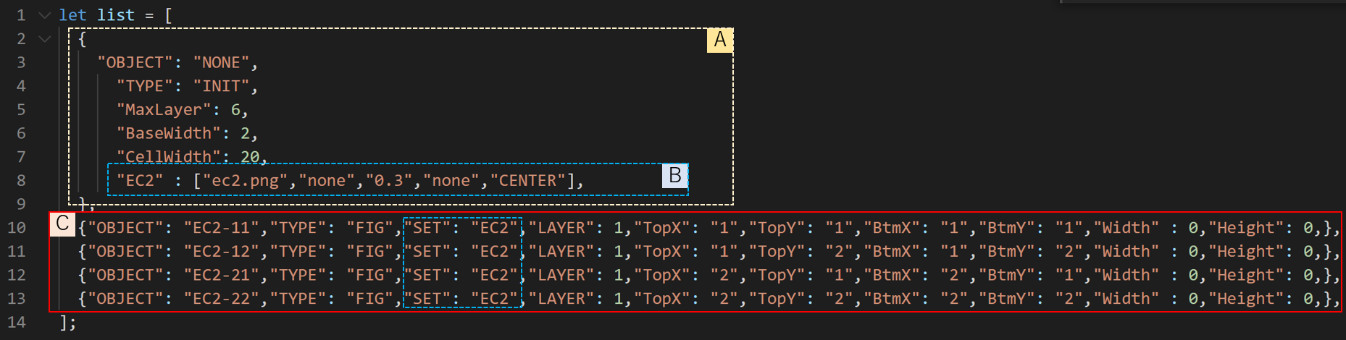Click the closing bracket on line 14
The height and width of the screenshot is (340, 1346).
tap(64, 322)
